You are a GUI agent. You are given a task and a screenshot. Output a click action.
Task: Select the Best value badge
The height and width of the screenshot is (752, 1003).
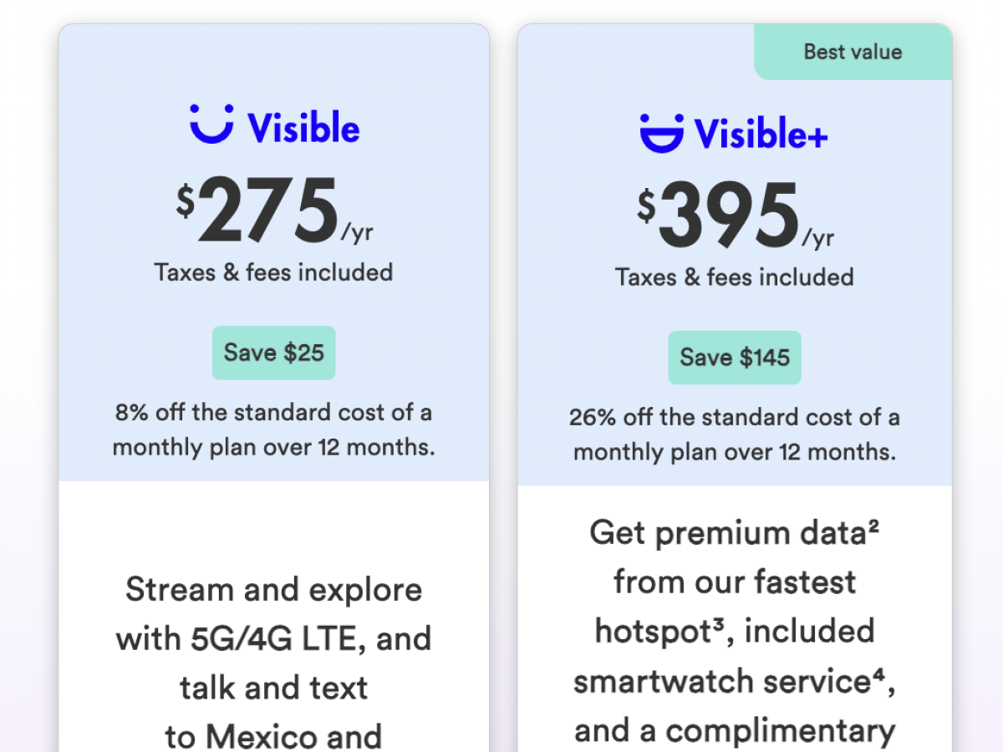click(x=853, y=52)
